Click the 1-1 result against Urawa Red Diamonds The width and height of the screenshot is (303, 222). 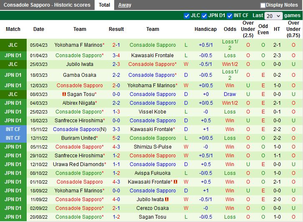point(116,164)
